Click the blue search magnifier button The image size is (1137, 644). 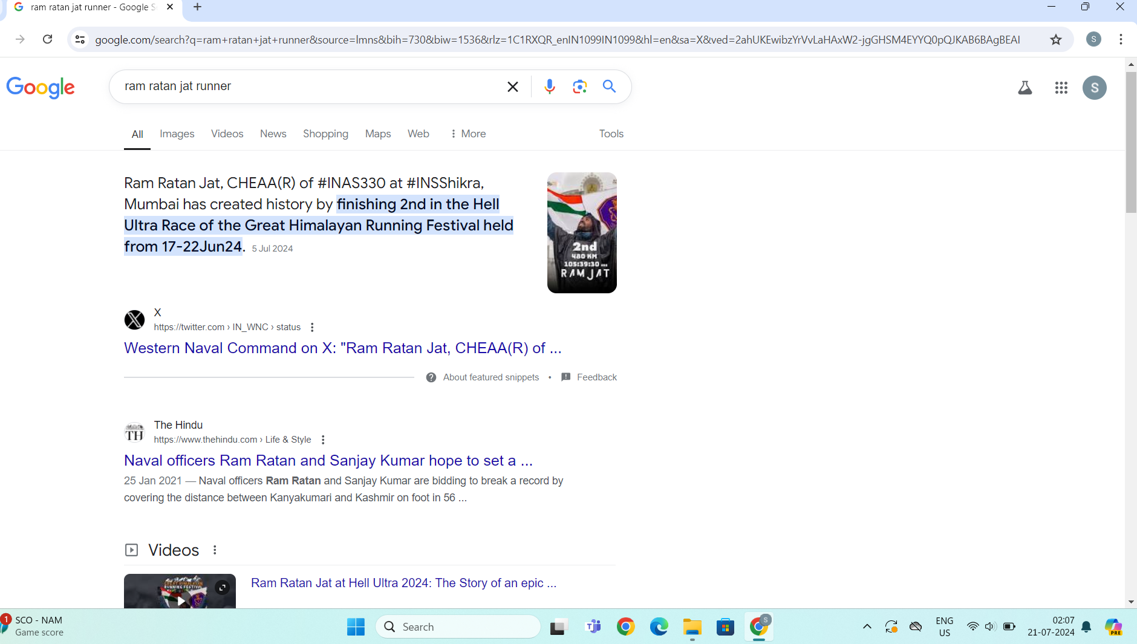(609, 86)
